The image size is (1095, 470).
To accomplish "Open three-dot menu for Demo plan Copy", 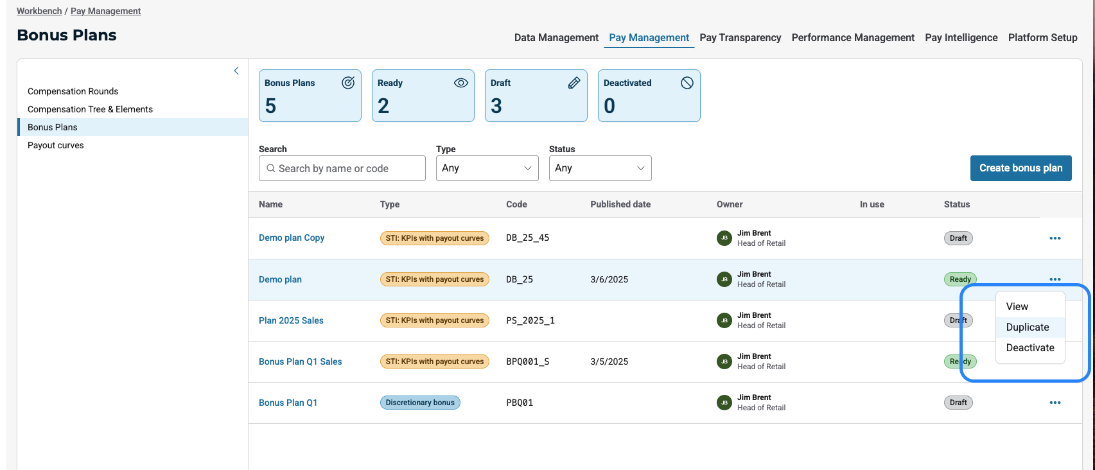I will [x=1055, y=238].
